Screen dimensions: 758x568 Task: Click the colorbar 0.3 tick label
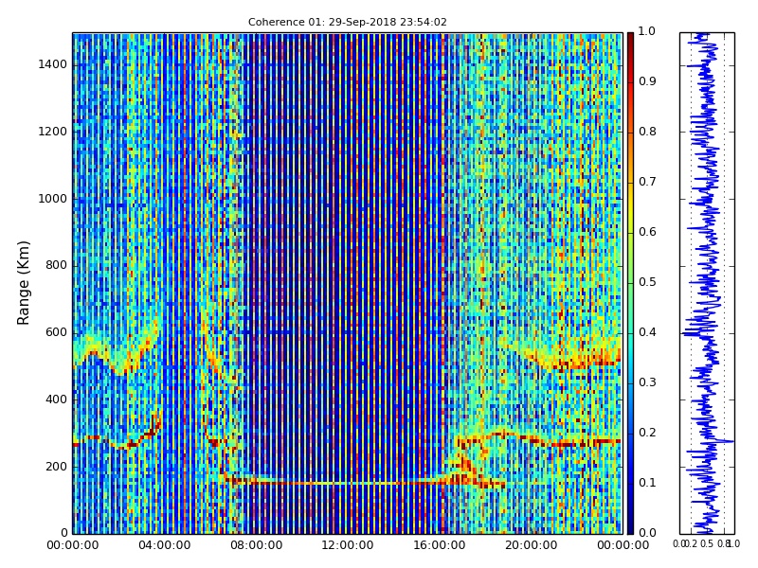[647, 382]
